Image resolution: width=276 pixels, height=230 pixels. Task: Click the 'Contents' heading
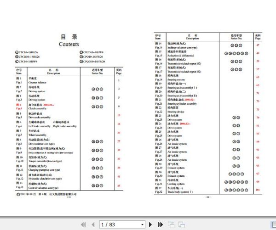[x=69, y=44]
